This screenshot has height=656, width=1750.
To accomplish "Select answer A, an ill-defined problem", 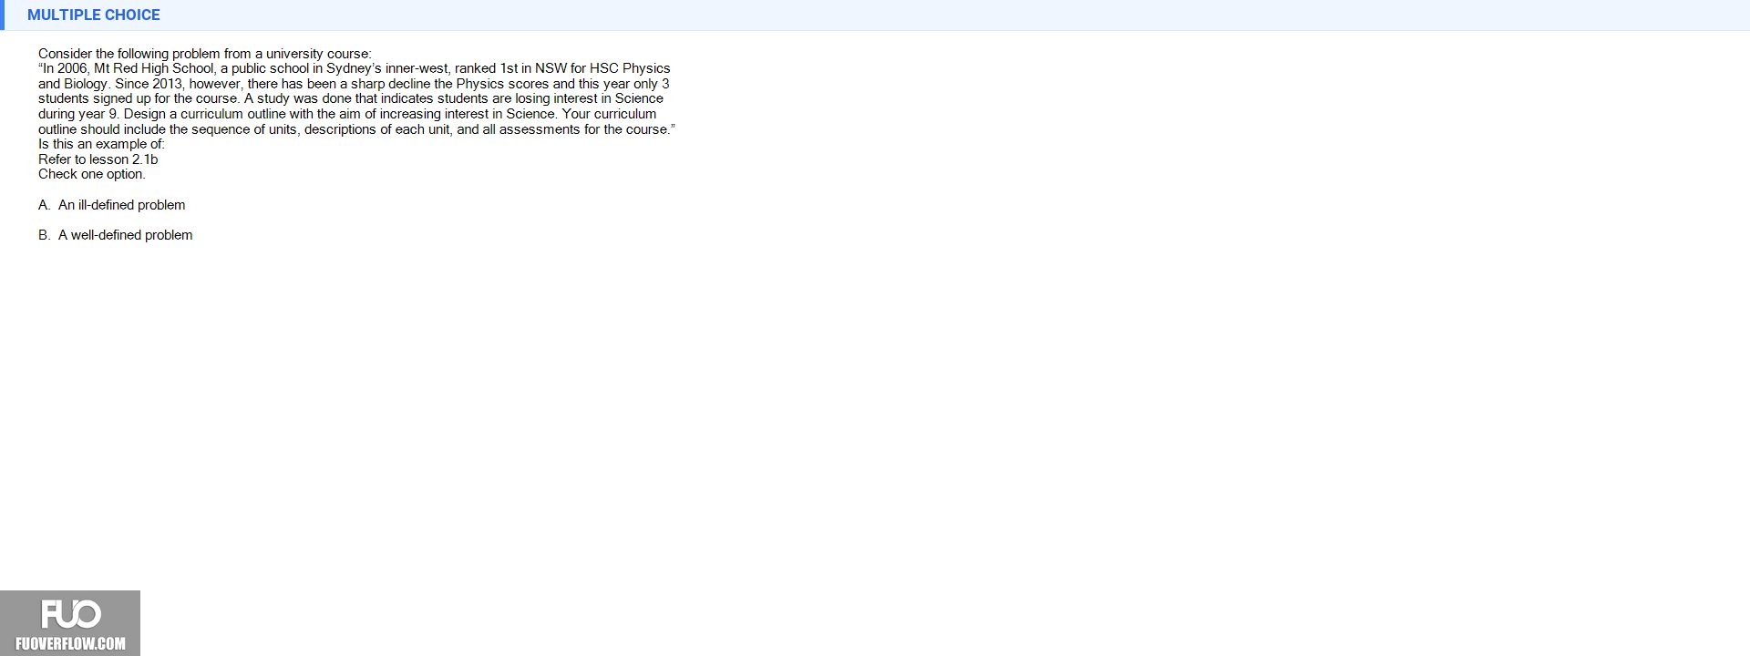I will pos(111,205).
